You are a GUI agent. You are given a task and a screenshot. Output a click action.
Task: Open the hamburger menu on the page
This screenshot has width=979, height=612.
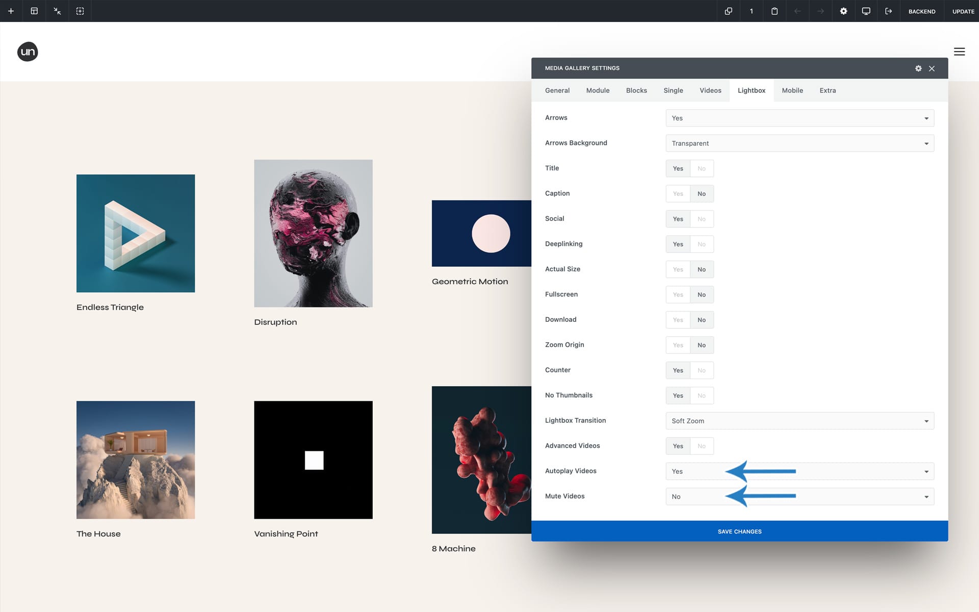(x=959, y=52)
